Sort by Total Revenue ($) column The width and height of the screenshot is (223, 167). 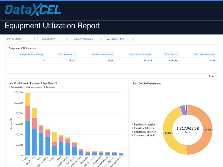(x=67, y=55)
